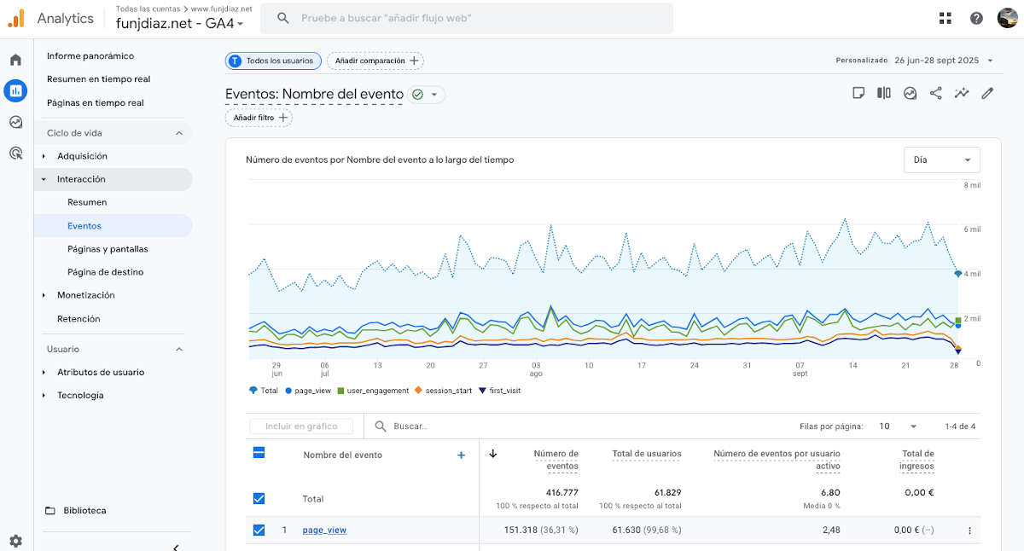The width and height of the screenshot is (1024, 551).
Task: Open the Reports icon in left rail
Action: (15, 90)
